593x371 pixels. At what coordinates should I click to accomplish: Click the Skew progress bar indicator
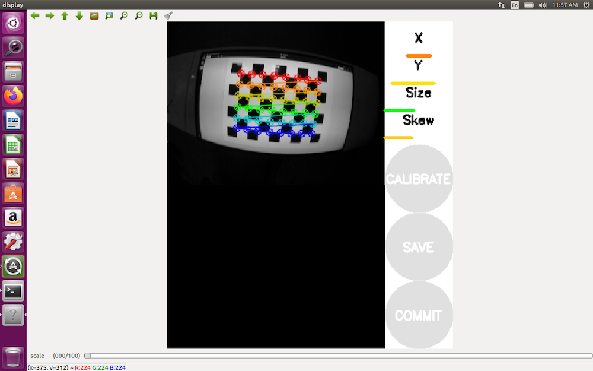[x=398, y=137]
